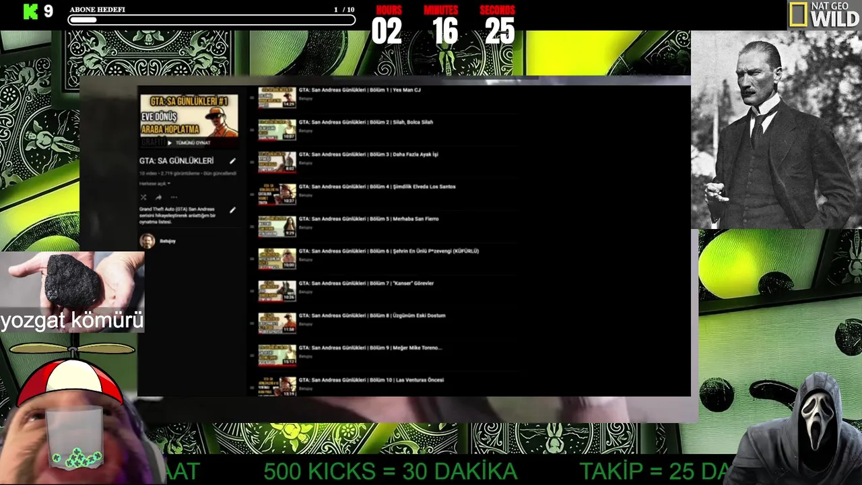Grab the reorder handle for Bölüm 6
The image size is (862, 485).
pos(253,259)
